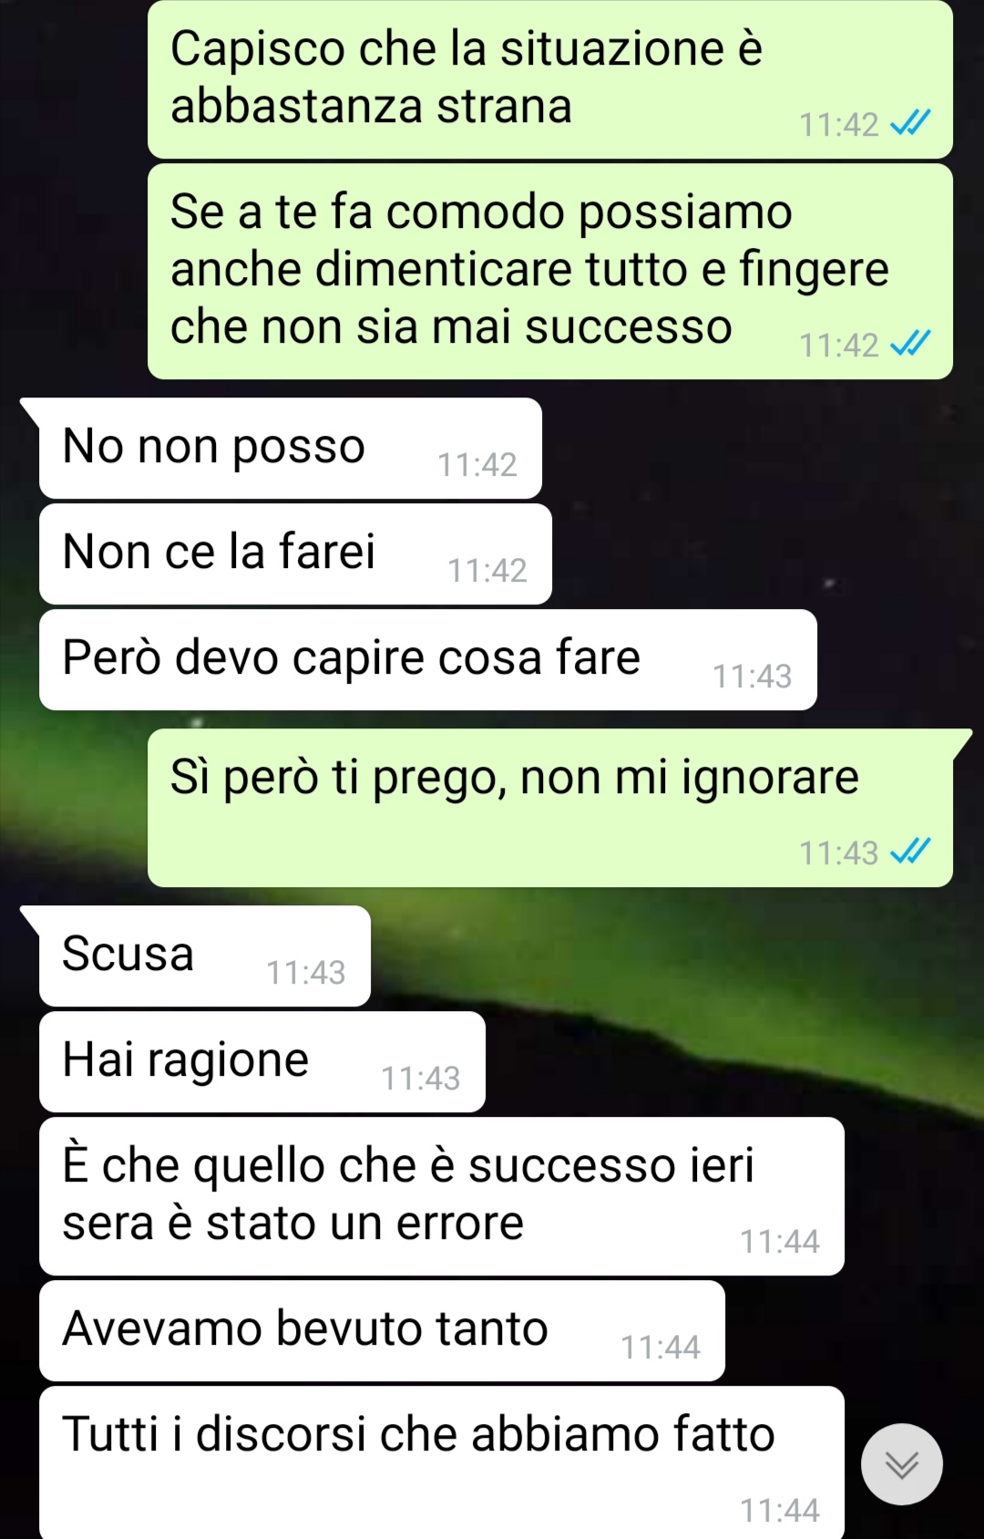Screen dimensions: 984x1539
Task: Tap the scroll-to-bottom double chevron button
Action: pyautogui.click(x=901, y=1464)
